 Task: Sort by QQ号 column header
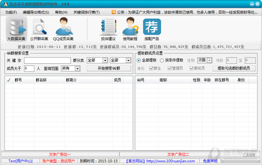coord(147,80)
